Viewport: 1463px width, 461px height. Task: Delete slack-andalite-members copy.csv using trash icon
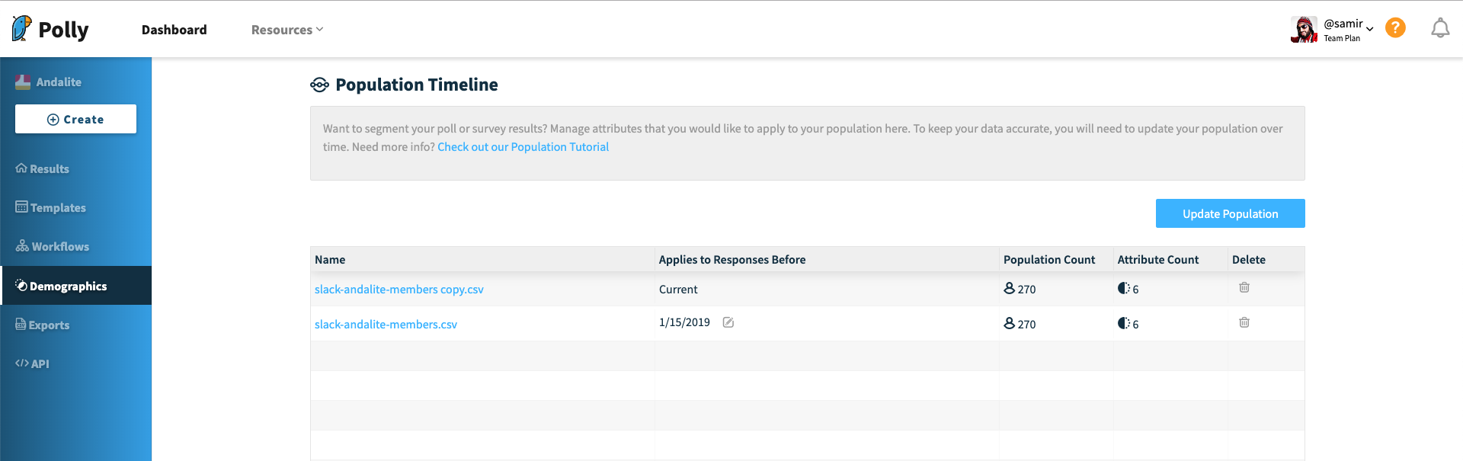tap(1244, 287)
